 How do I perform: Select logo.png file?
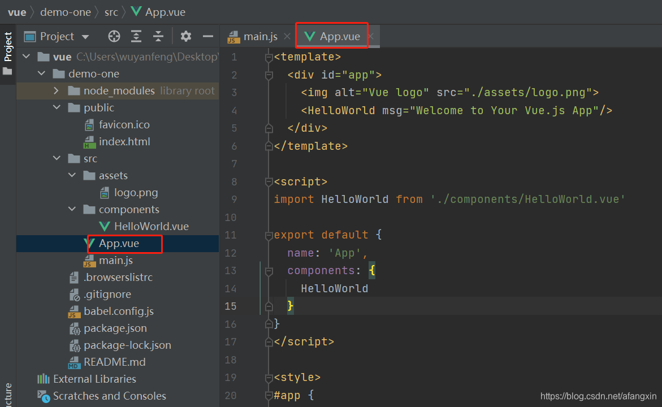(136, 193)
